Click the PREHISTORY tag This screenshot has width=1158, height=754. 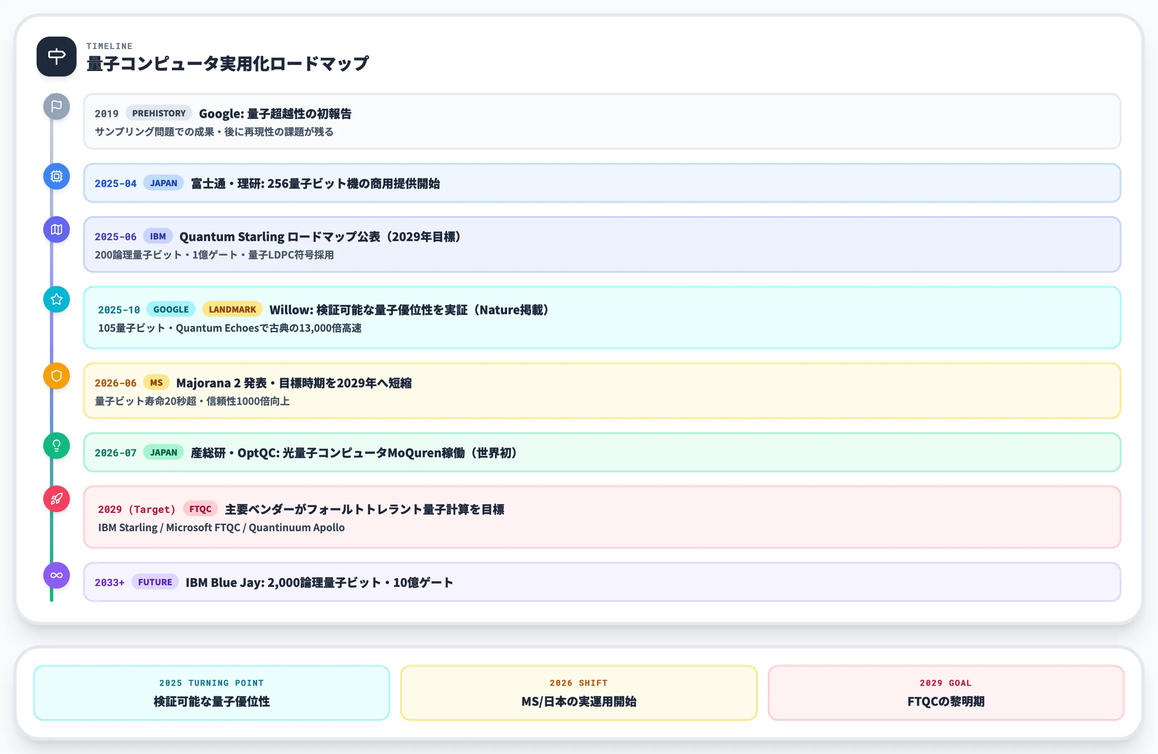coord(158,113)
